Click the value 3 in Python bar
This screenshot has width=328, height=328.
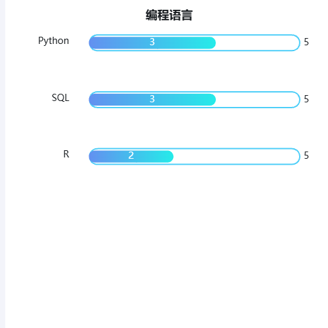(152, 42)
